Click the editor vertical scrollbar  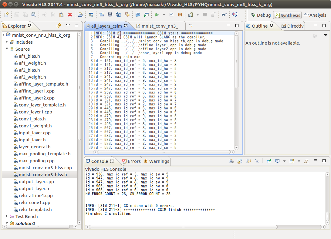[236, 61]
